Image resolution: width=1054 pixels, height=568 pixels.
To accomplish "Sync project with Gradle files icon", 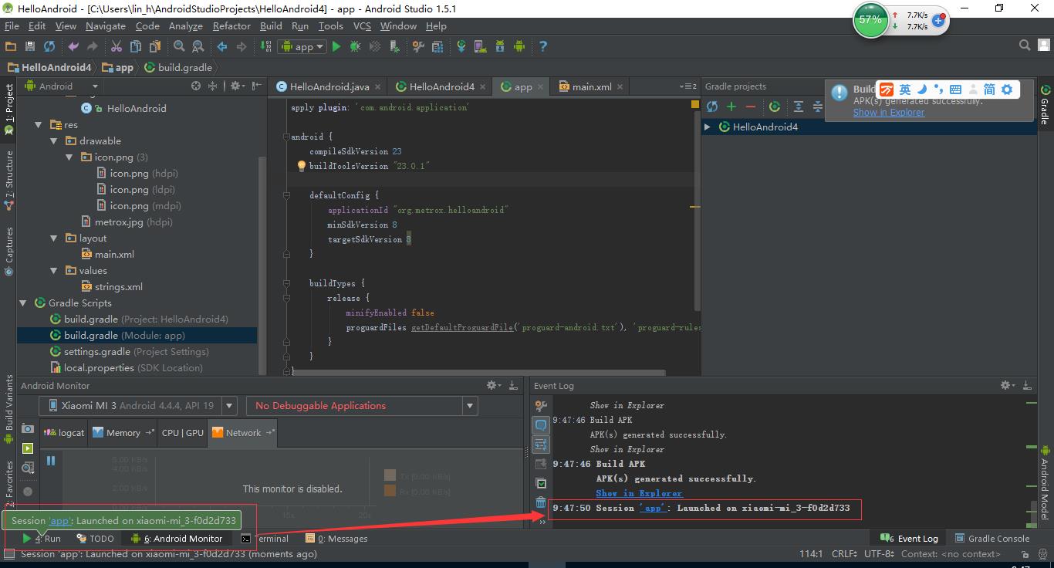I will click(461, 46).
